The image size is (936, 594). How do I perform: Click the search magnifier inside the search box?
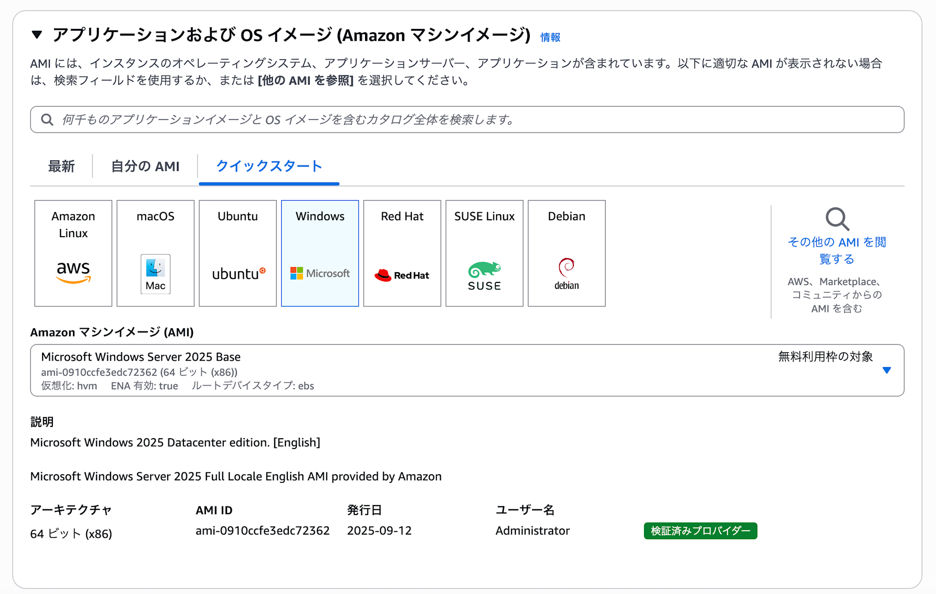click(47, 120)
